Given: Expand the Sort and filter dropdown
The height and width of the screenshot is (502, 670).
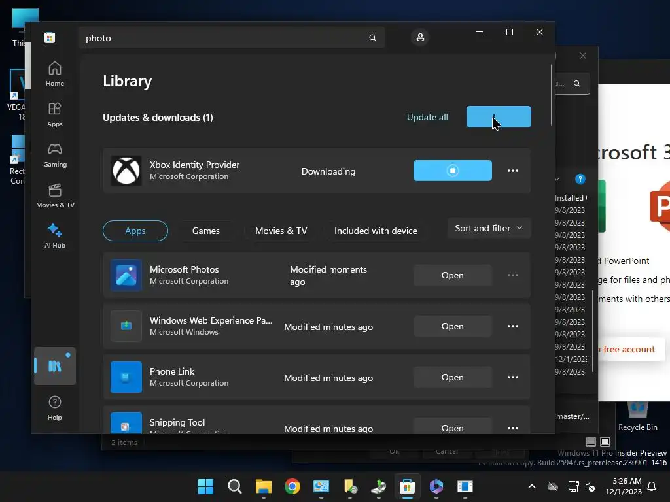Looking at the screenshot, I should 489,228.
